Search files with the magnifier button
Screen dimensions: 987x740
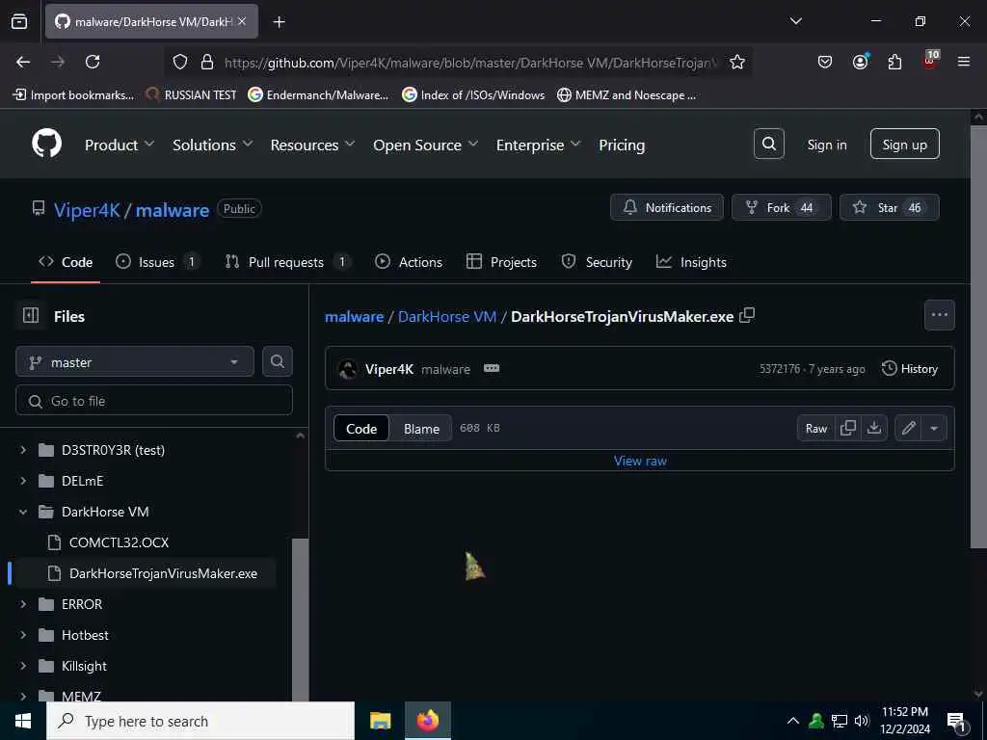[x=277, y=362]
